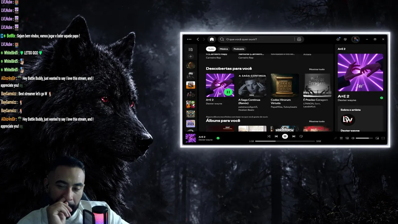The height and width of the screenshot is (224, 398).
Task: Go back with the left arrow
Action: [198, 39]
